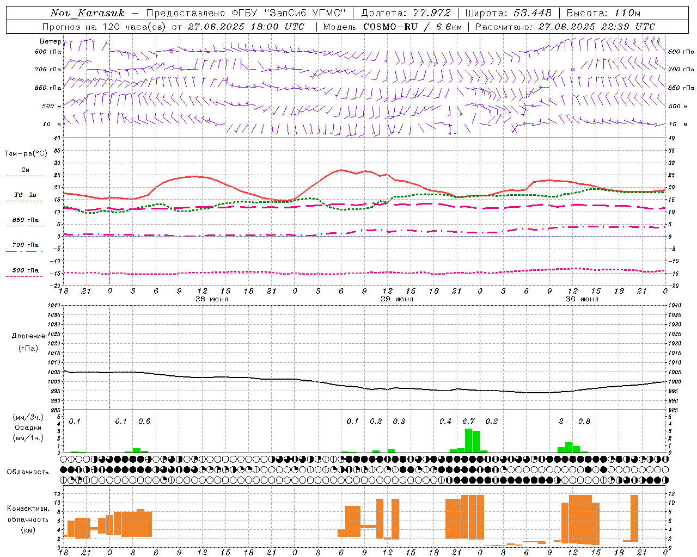Click the computed timestamp 27.06.2025 22:39 UTC
Image resolution: width=697 pixels, height=557 pixels.
[x=597, y=27]
